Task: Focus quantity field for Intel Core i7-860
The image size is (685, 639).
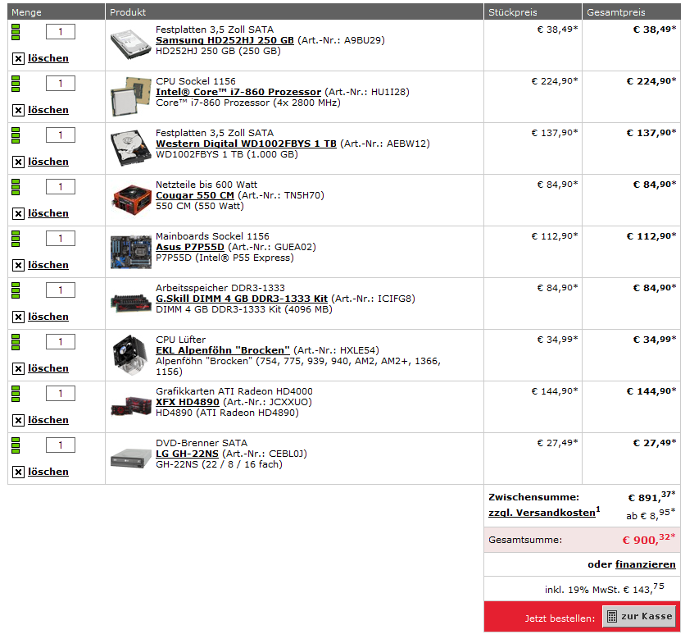Action: pos(61,83)
